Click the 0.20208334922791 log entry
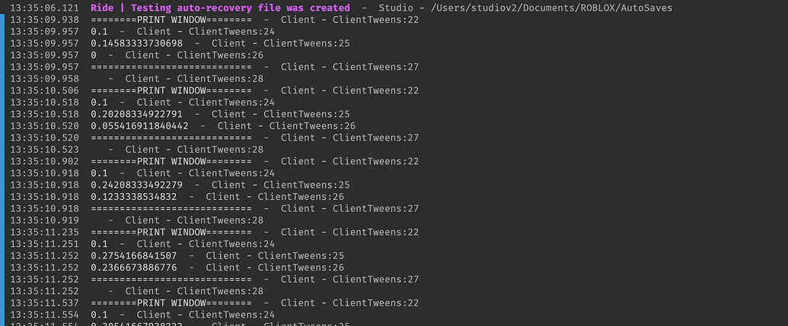Screen dimensions: 788x326 point(137,114)
